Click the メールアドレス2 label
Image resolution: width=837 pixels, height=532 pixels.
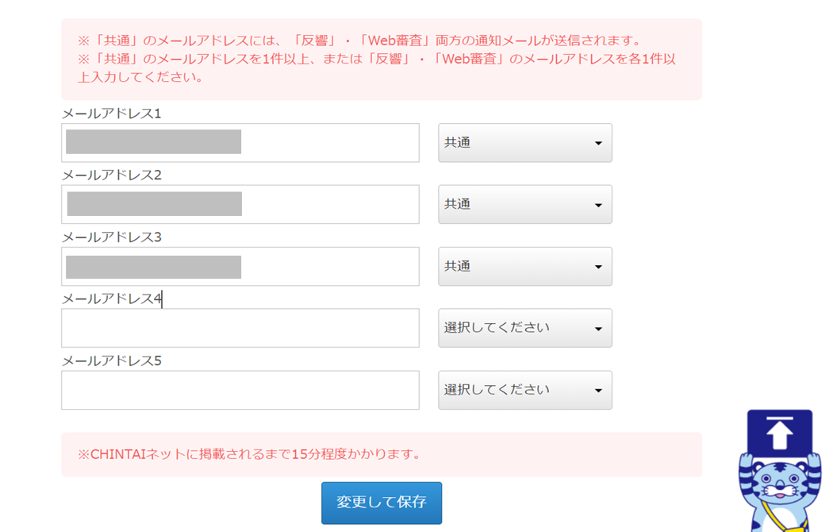click(x=112, y=175)
